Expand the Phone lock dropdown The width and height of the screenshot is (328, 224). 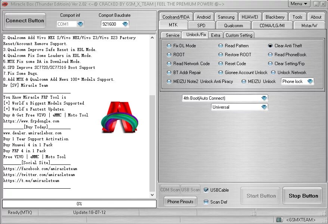(310, 81)
